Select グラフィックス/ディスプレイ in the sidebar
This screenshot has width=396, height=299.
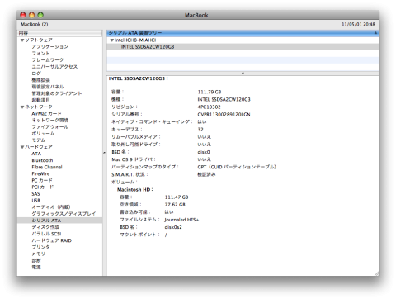[64, 214]
